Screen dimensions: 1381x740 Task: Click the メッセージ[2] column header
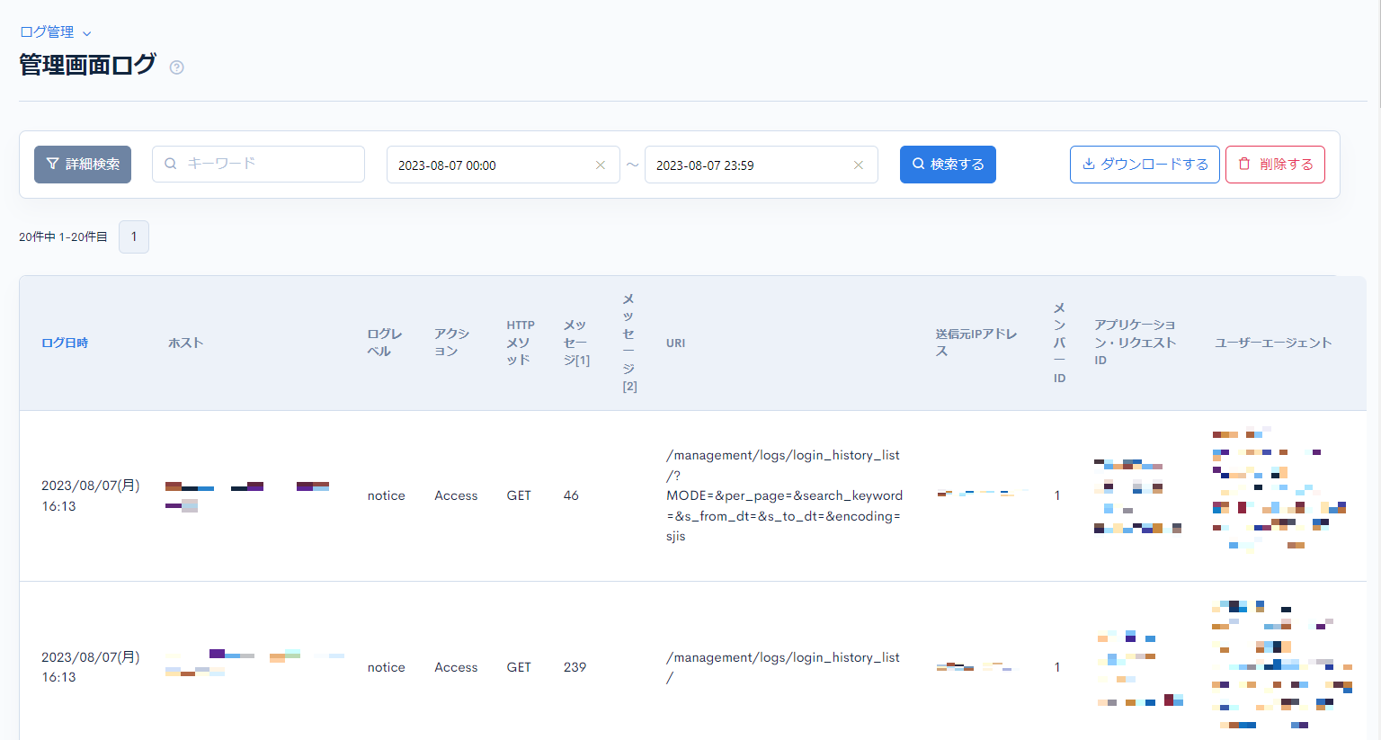tap(629, 343)
